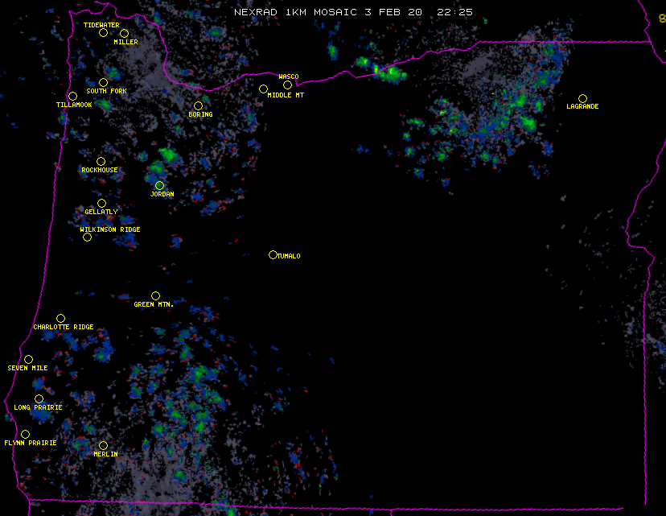The image size is (666, 516).
Task: Select the Wilkinson Ridge station marker
Action: [87, 237]
